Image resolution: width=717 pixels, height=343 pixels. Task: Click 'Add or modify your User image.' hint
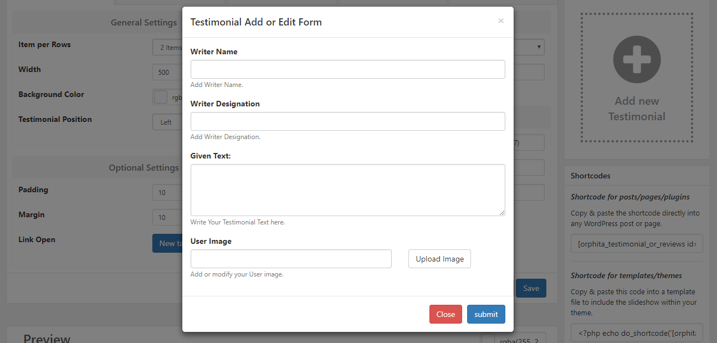(x=237, y=274)
